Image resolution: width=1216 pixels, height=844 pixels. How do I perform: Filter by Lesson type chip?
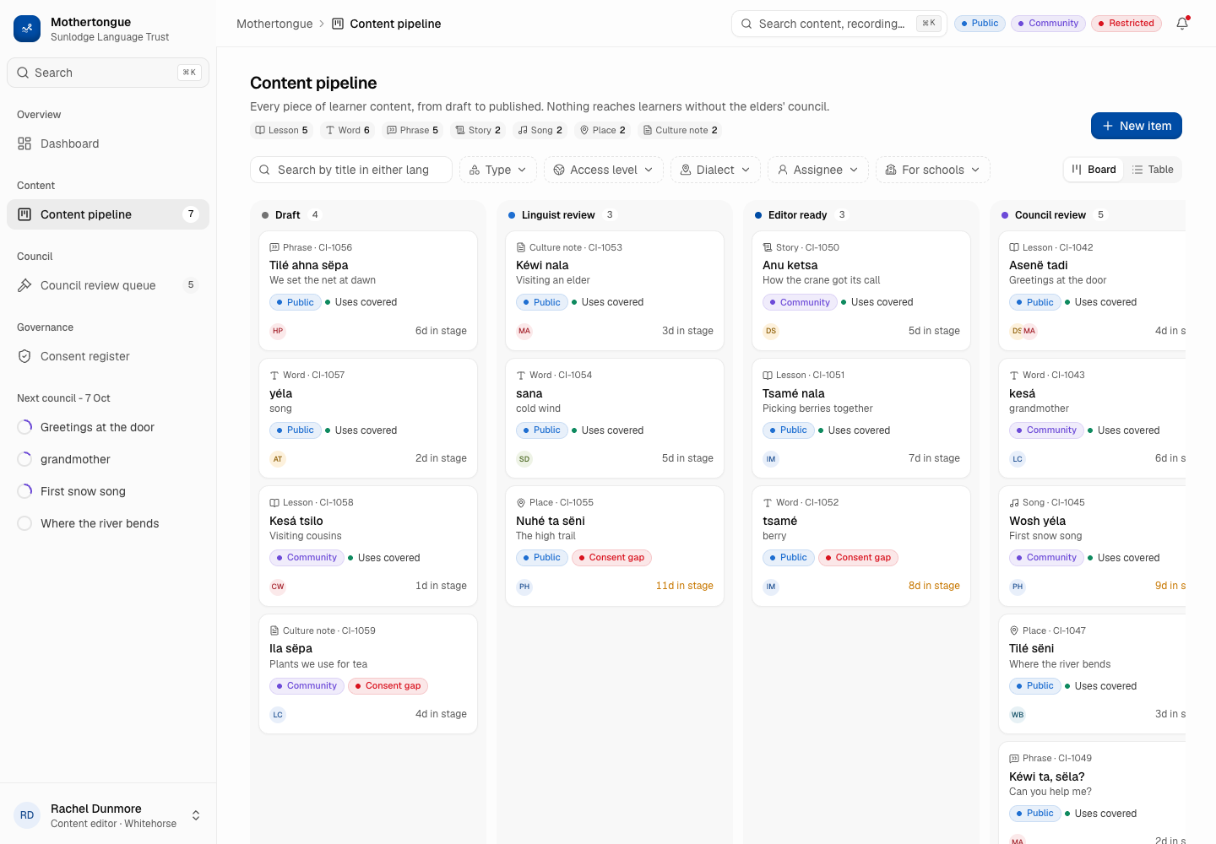point(282,130)
